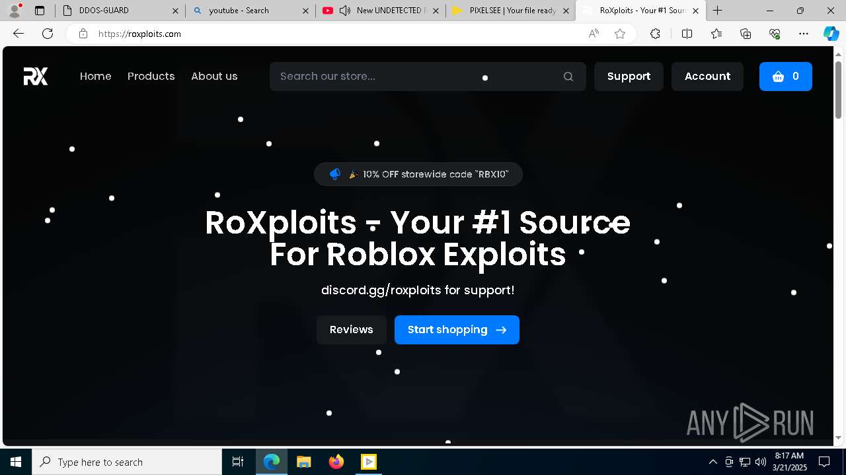
Task: Open the Home page link
Action: (96, 77)
